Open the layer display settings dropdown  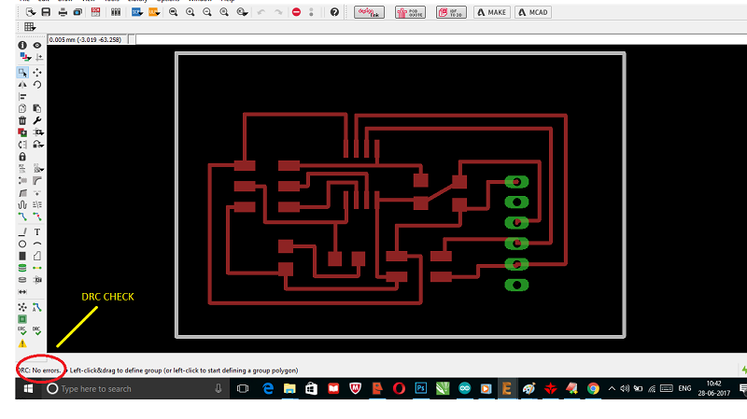[x=25, y=57]
